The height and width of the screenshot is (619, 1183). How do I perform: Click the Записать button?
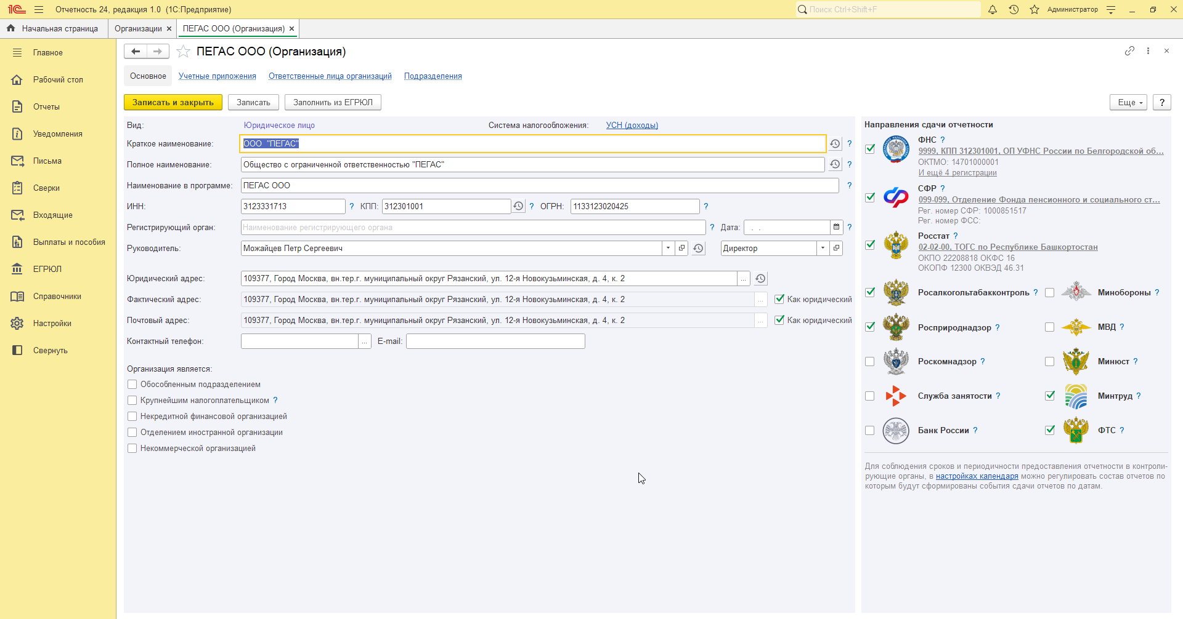(253, 103)
